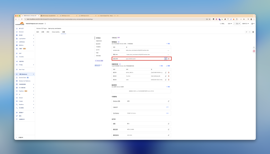Switch to the GitHub BPB-Worker-Panel browser tab
The height and width of the screenshot is (154, 270).
point(49,16)
